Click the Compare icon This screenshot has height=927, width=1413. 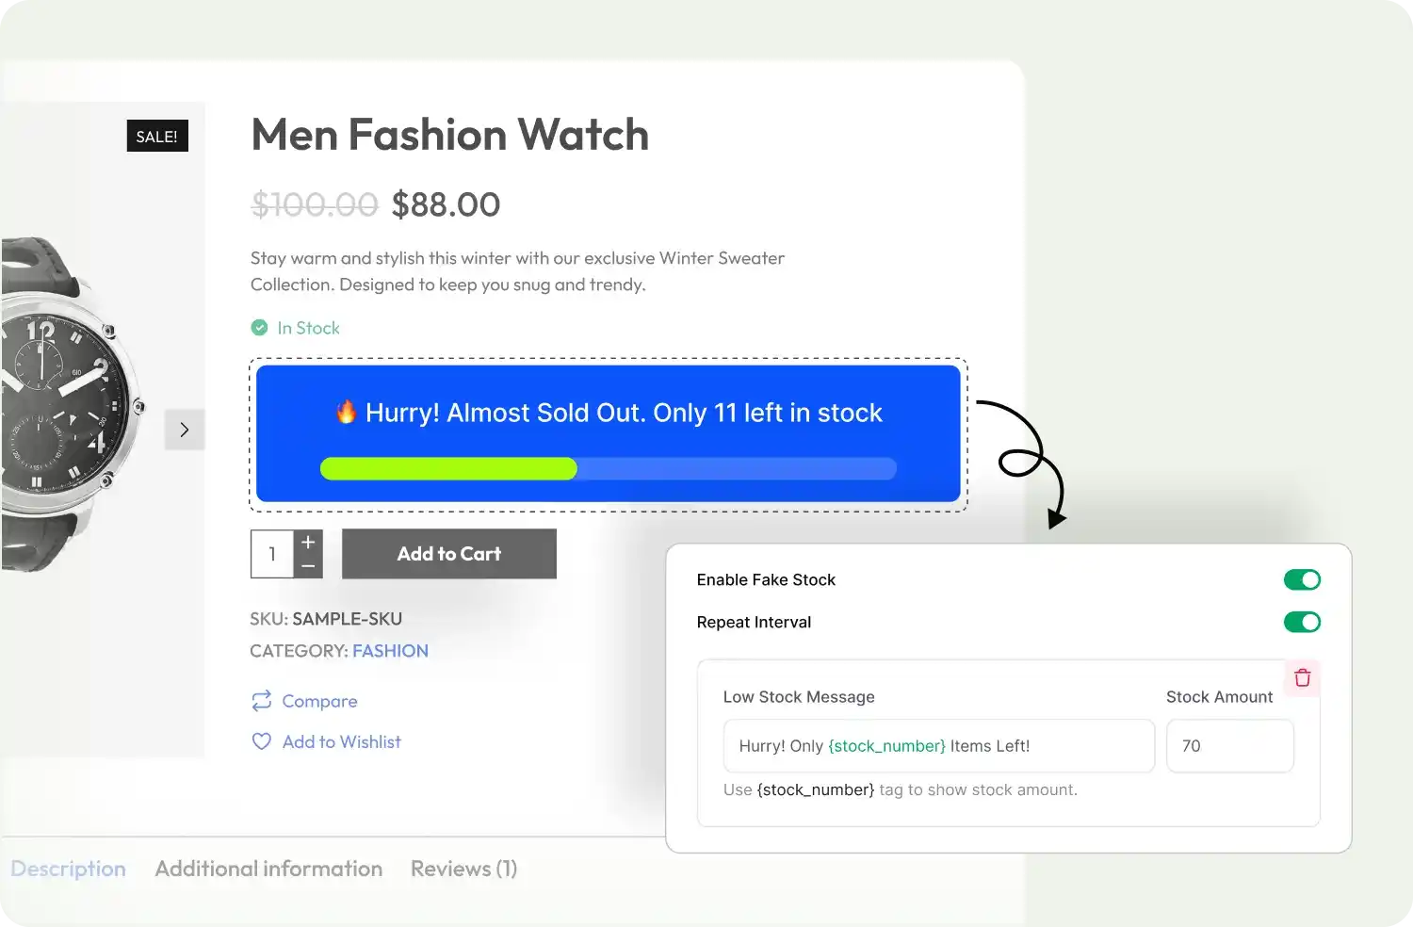tap(262, 701)
